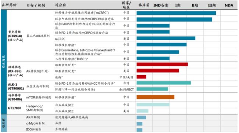Screen dimensions: 239x133
Task: Click the longest blue mCRPC progress bar
Action: point(176,13)
